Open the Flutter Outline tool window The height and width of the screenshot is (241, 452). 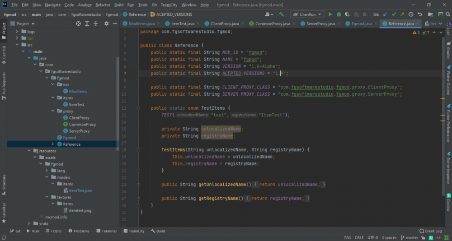click(x=448, y=81)
